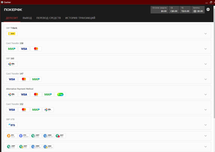
Task: Click the T-Bank logo under SBP T-Bank
Action: pyautogui.click(x=12, y=34)
